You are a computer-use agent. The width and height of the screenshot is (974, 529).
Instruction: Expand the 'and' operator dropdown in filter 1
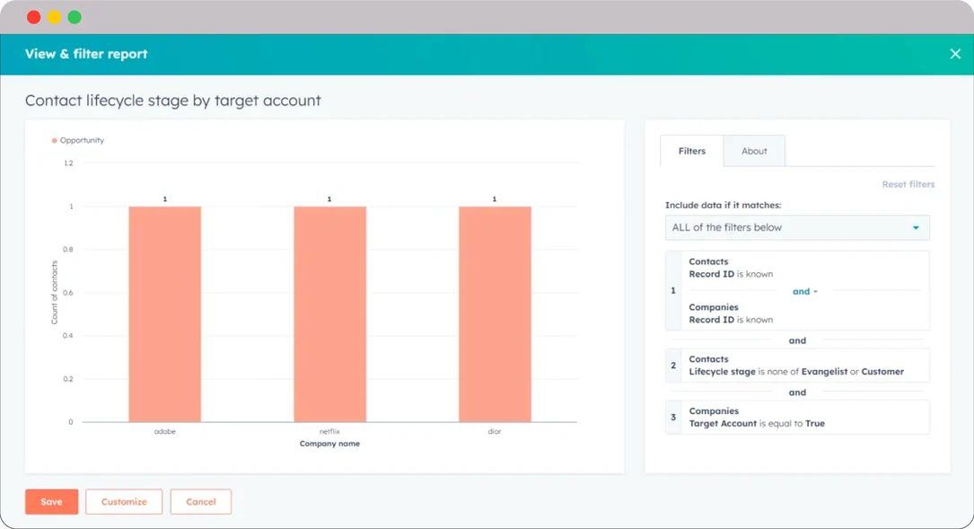point(805,291)
